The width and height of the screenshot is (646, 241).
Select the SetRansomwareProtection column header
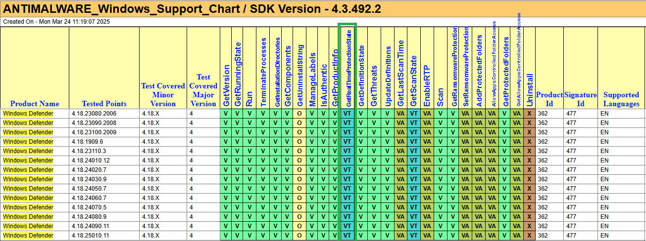[465, 66]
